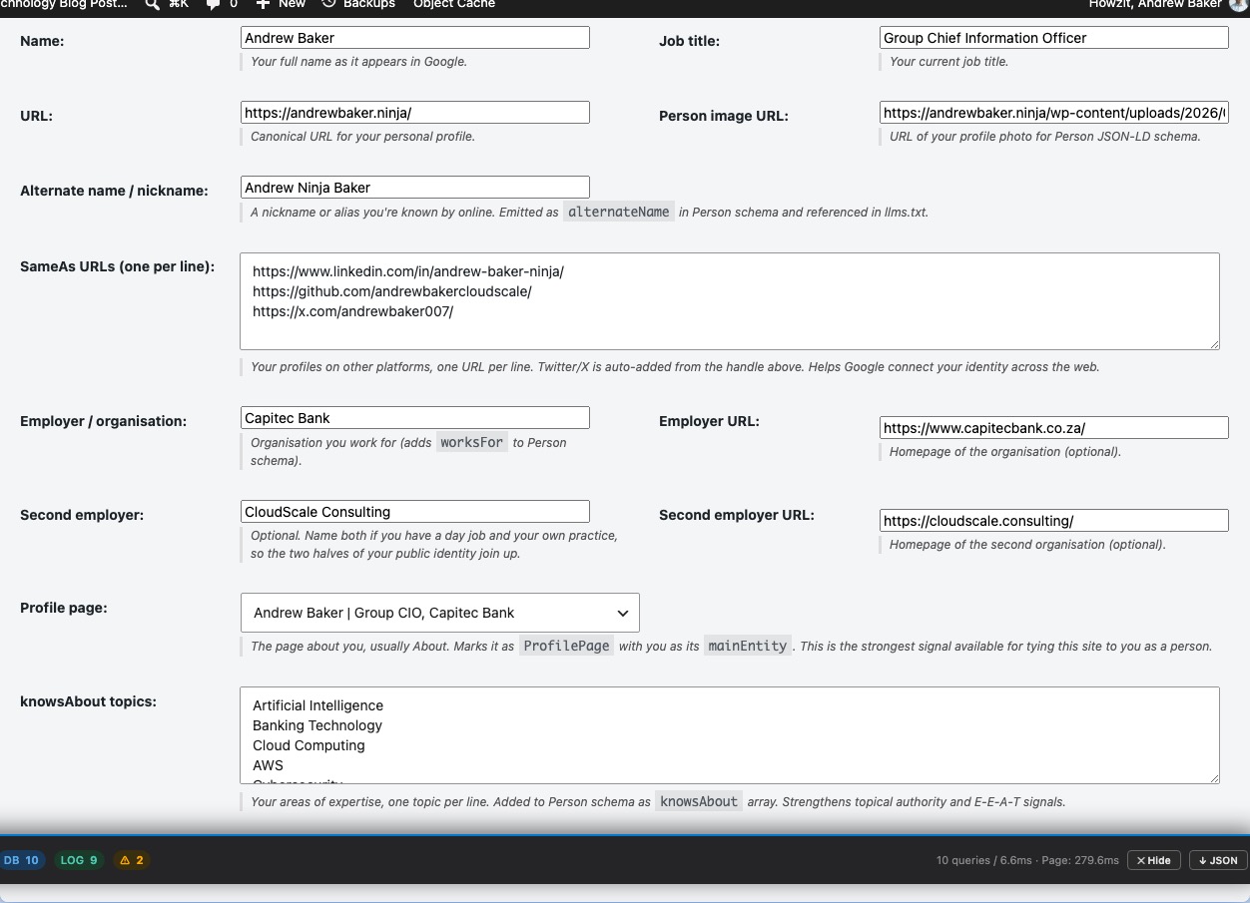This screenshot has height=903, width=1250.
Task: Click hint 'Your full name as it appears in Google.'
Action: click(358, 62)
